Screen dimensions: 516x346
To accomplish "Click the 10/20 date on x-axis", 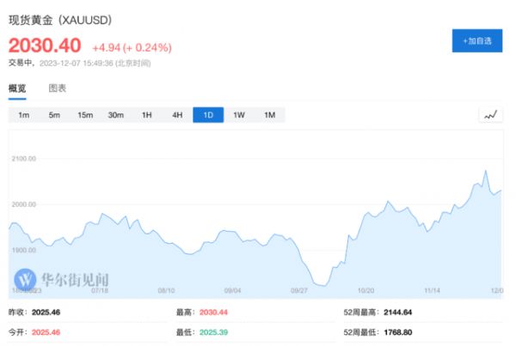I will coord(365,290).
